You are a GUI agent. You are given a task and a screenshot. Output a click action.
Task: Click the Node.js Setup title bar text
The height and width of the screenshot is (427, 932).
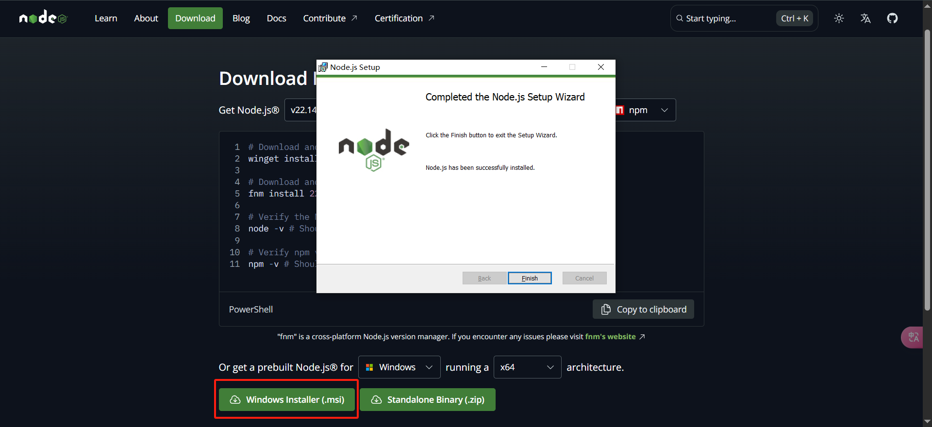click(x=355, y=67)
